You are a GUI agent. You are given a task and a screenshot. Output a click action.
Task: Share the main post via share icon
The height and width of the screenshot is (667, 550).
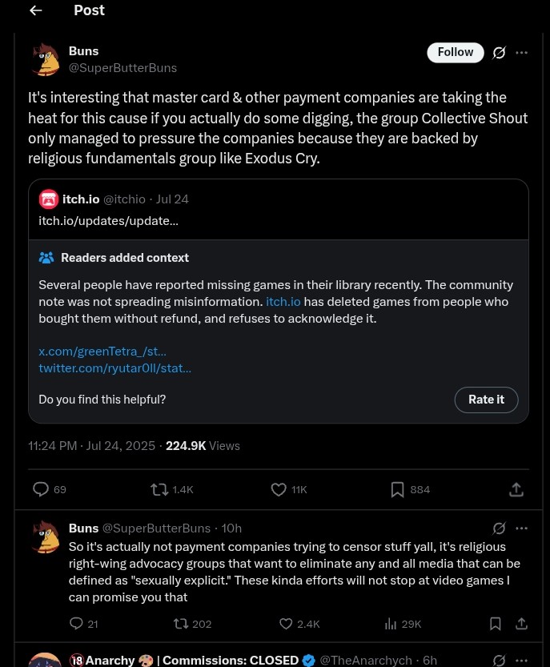[x=516, y=489]
